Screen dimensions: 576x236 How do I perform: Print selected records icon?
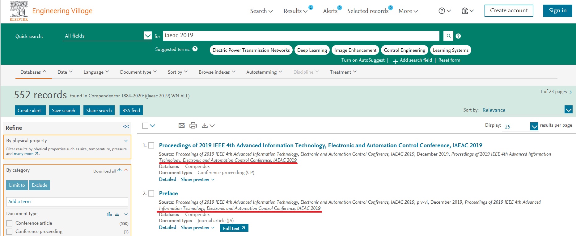(193, 125)
